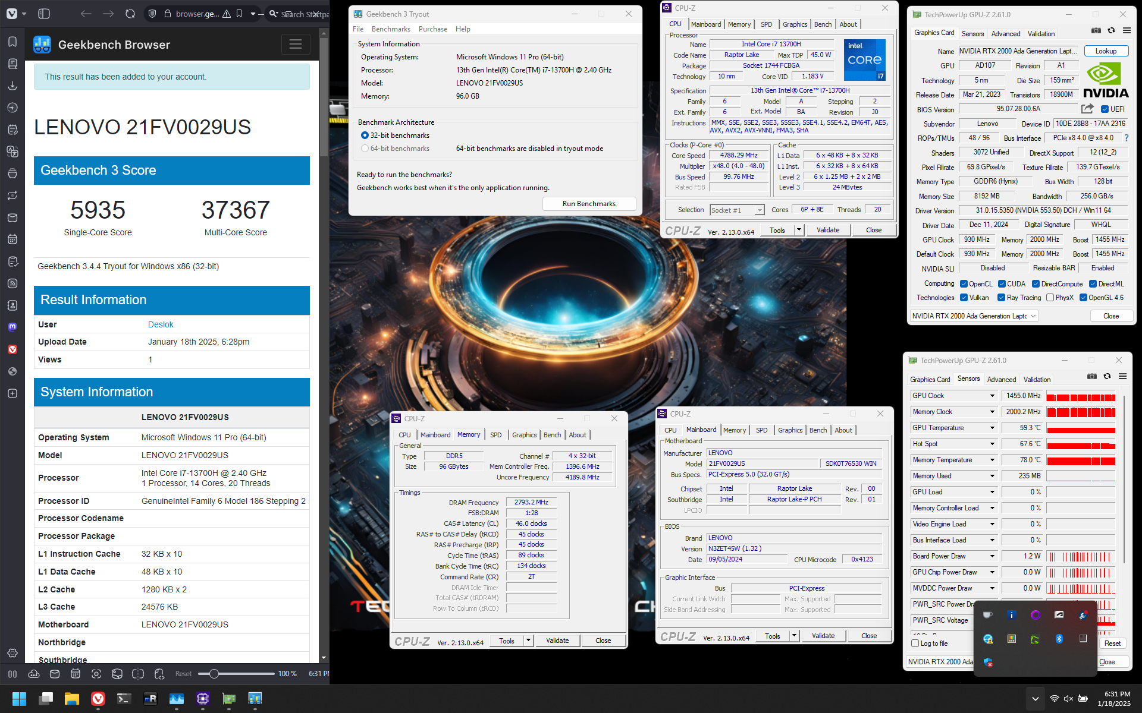Click Validate in CPU-Z Memory window

point(557,641)
